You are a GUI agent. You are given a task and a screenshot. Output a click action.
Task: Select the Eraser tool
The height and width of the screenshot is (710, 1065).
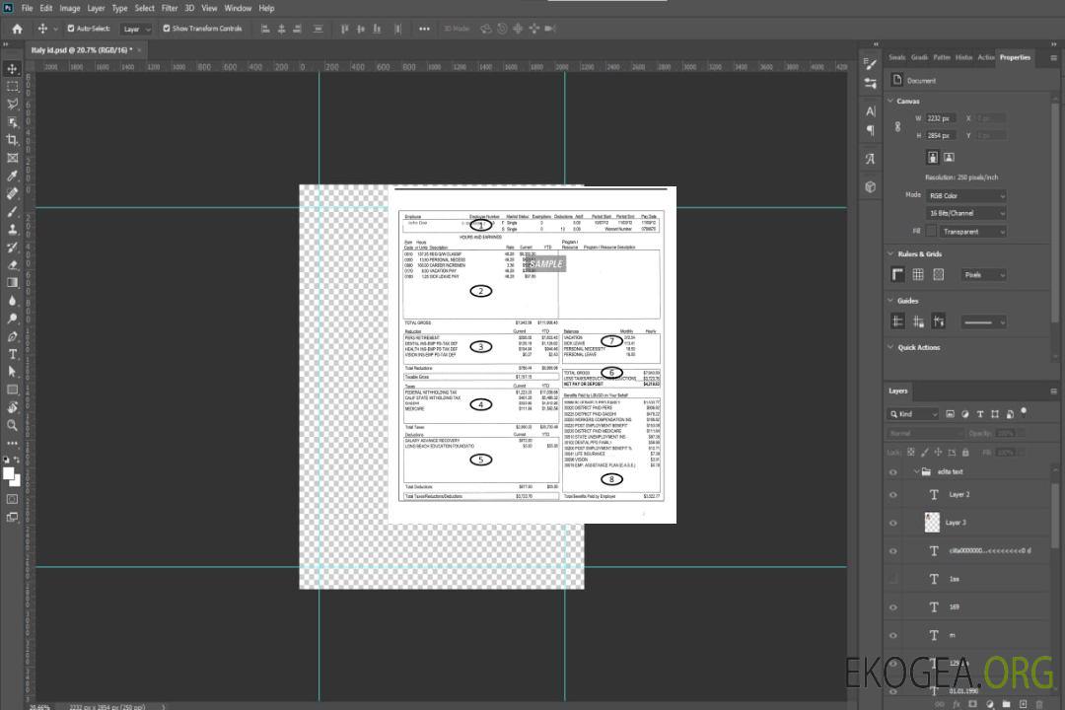tap(12, 265)
